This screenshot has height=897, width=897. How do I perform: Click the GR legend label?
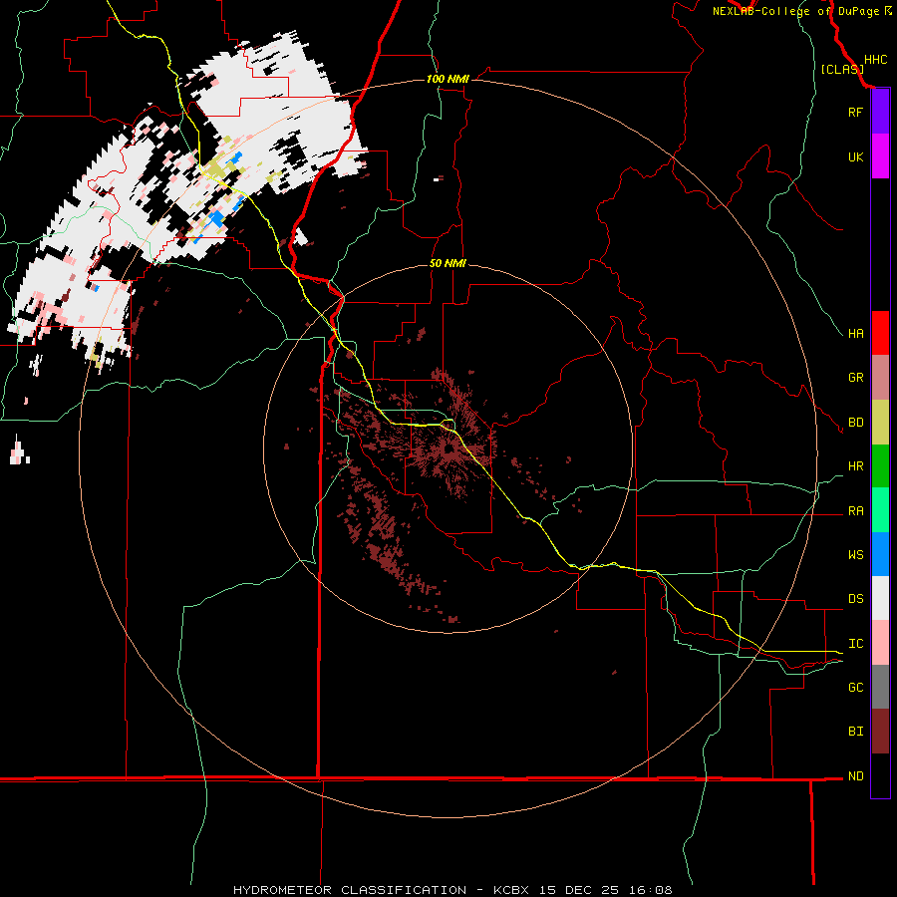click(x=855, y=378)
